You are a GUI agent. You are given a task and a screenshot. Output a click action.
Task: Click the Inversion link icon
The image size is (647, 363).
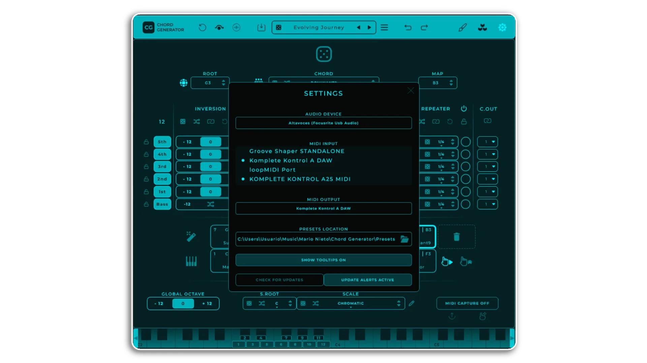[211, 122]
